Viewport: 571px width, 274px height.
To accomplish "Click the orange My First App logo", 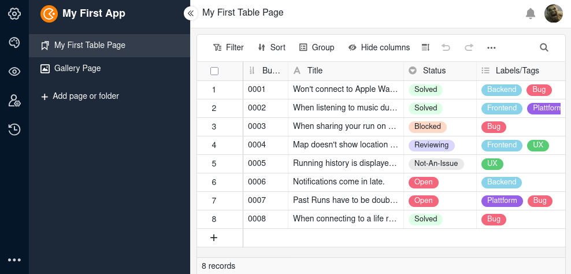I will tap(49, 14).
